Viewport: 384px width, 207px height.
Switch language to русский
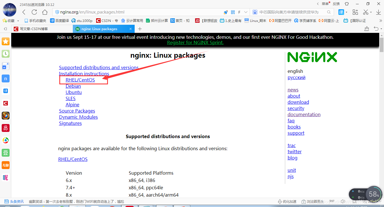tap(297, 77)
